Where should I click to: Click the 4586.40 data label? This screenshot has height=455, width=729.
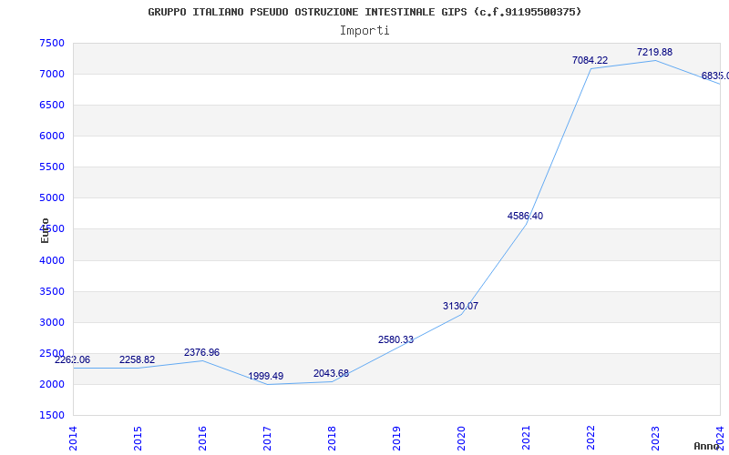coord(525,216)
